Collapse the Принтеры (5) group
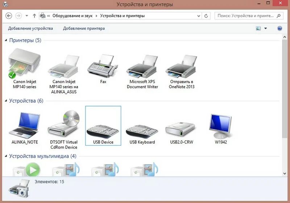Image resolution: width=290 pixels, height=203 pixels. 6,40
